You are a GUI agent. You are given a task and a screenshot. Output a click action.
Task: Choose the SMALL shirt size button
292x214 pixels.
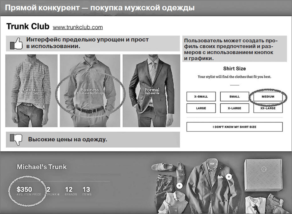pyautogui.click(x=234, y=96)
